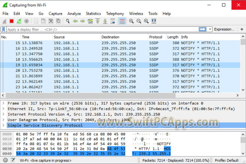Click the expert information status circle
Viewport: 246px width, 164px height.
(x=5, y=160)
